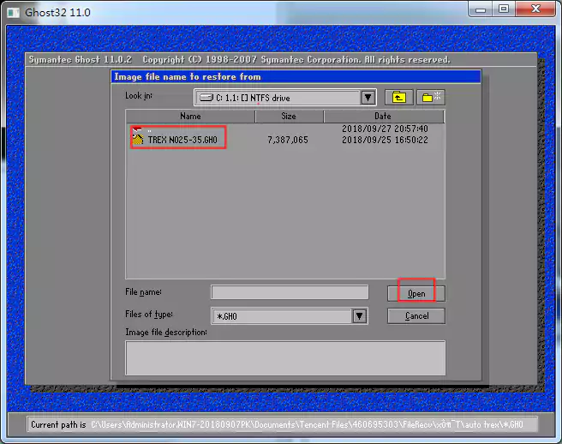Click the drive icon in Look in box
Viewport: 562px width, 444px height.
coord(206,98)
